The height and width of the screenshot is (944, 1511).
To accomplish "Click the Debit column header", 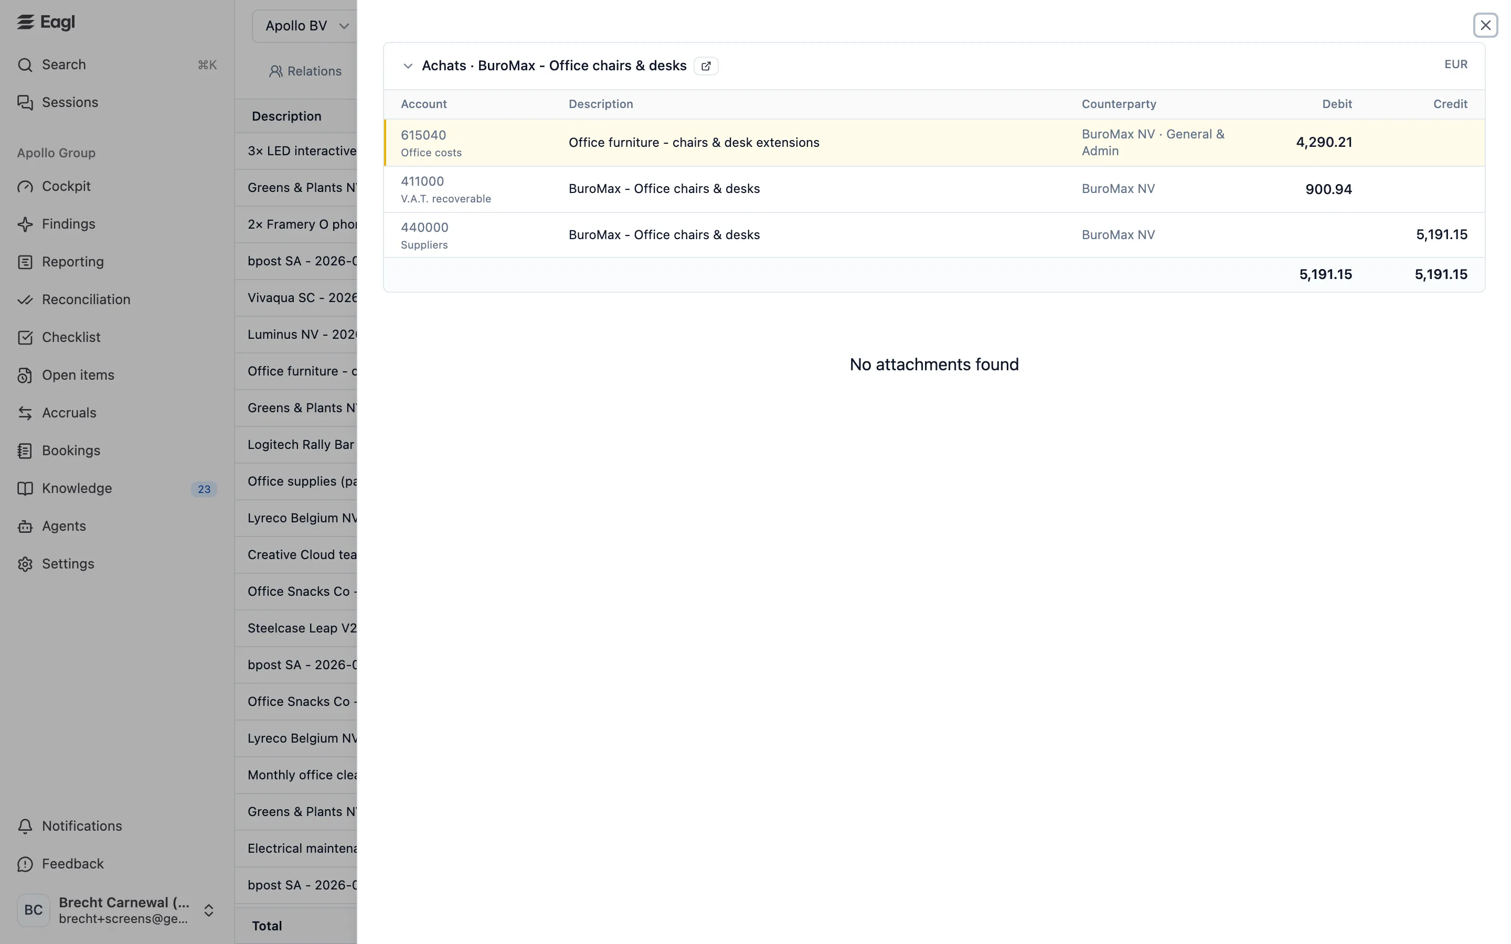I will [x=1337, y=104].
